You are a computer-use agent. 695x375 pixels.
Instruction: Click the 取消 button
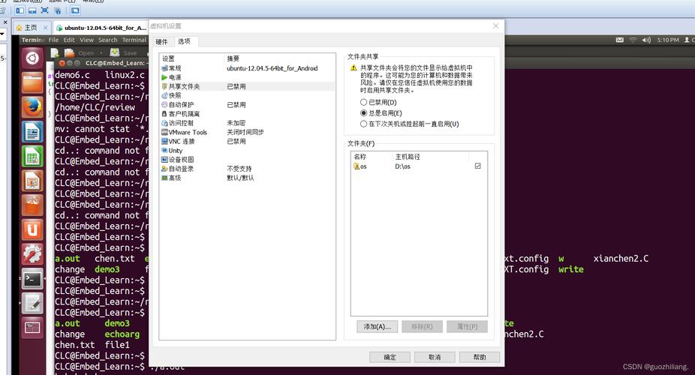click(434, 358)
